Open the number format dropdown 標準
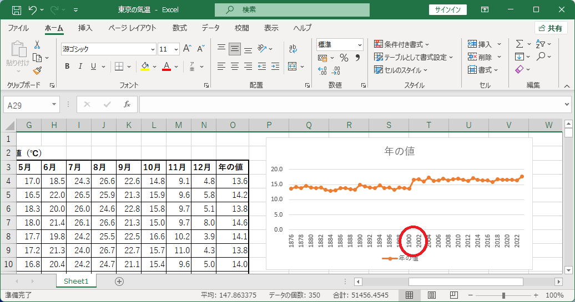575x302 pixels. click(360, 45)
